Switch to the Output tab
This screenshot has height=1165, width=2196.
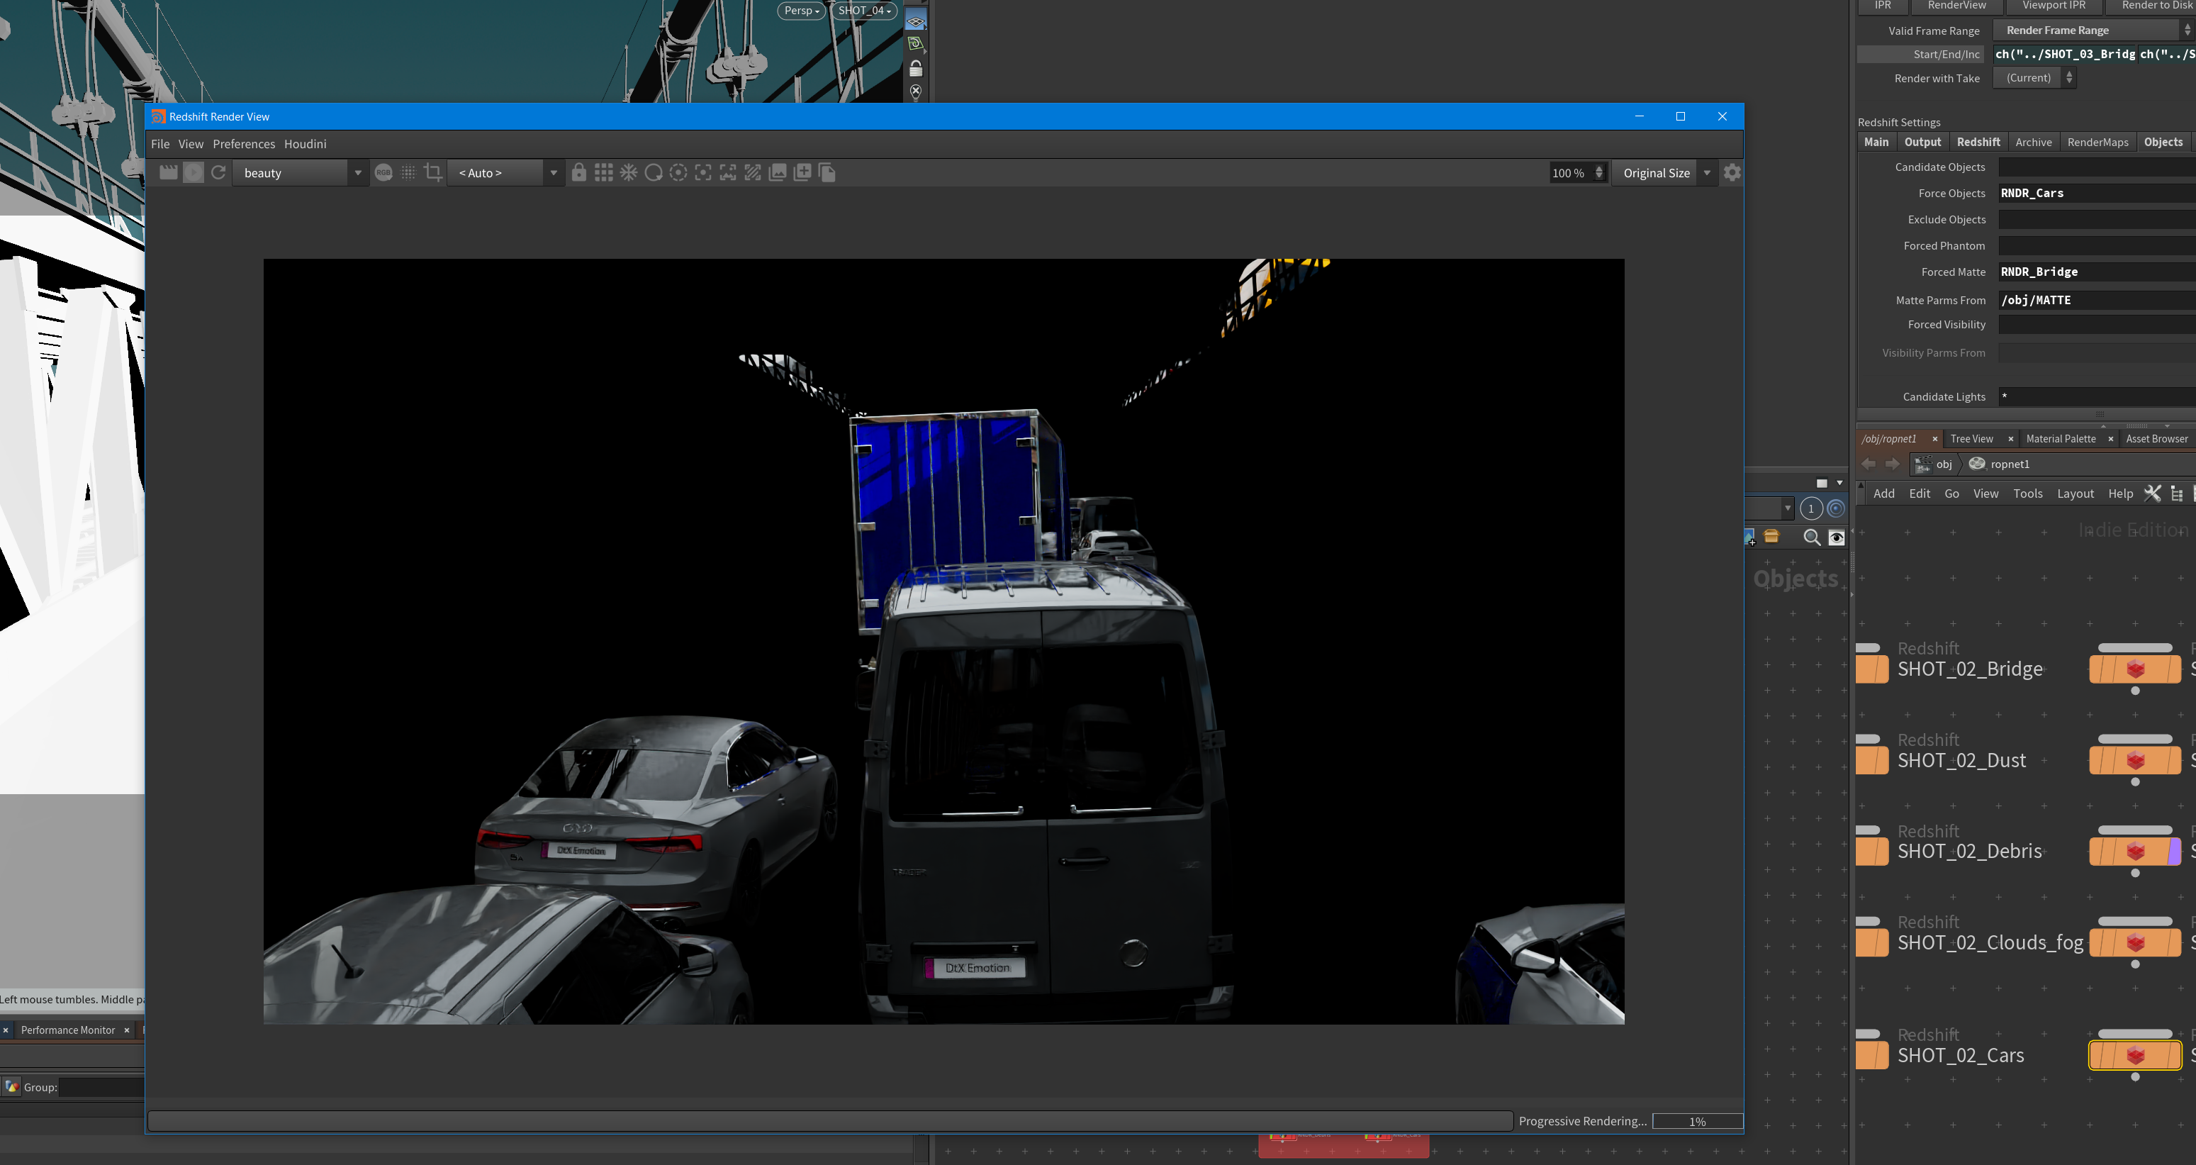pyautogui.click(x=1922, y=143)
